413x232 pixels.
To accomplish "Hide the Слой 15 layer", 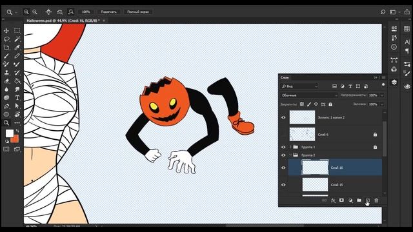I will 283,185.
